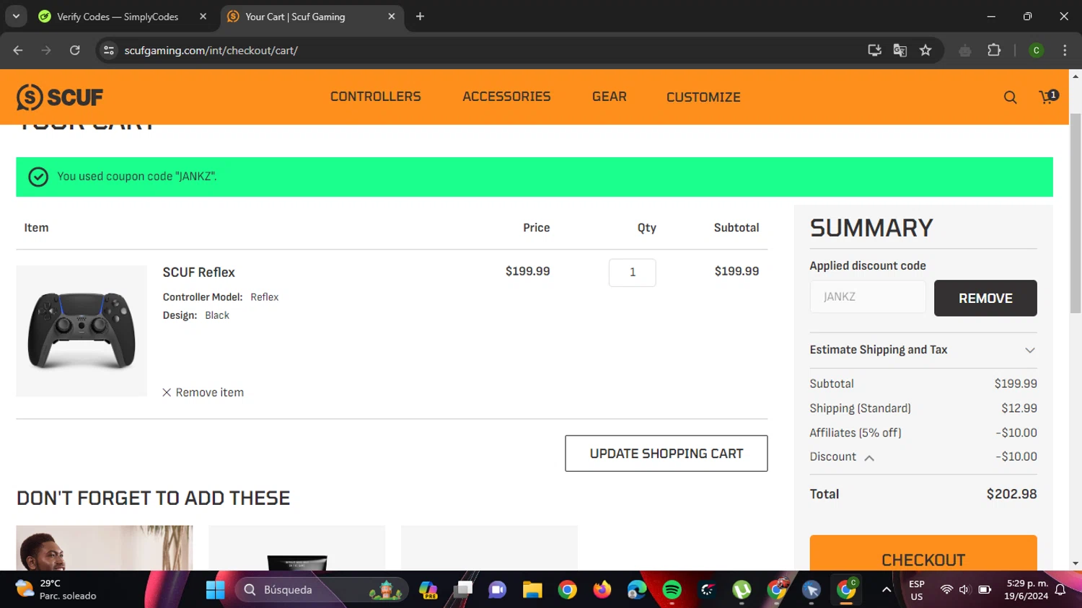Open SCUF Reflex product name link
The image size is (1082, 608).
tap(199, 273)
